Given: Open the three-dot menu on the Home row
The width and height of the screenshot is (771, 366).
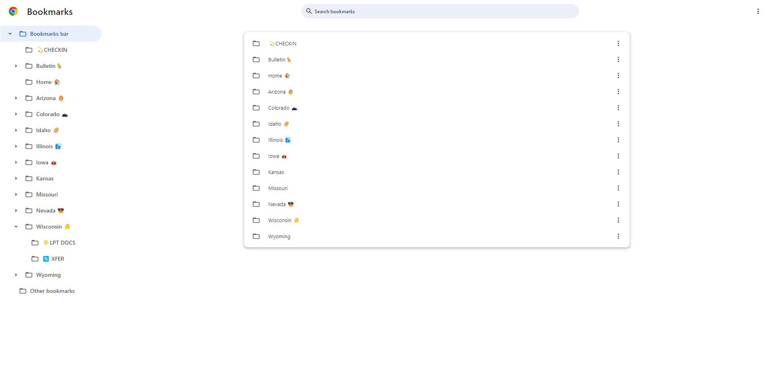Looking at the screenshot, I should pyautogui.click(x=618, y=76).
